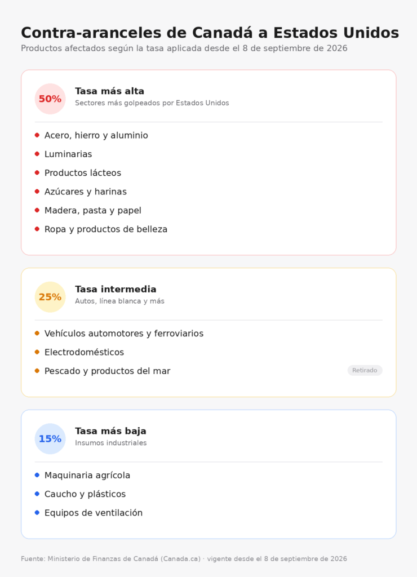Screen dimensions: 417x577
Task: Click the 15% rate badge circle
Action: pyautogui.click(x=50, y=438)
